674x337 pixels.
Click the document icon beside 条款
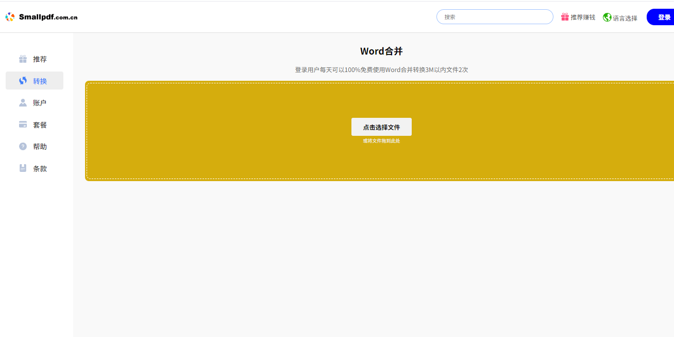point(23,168)
